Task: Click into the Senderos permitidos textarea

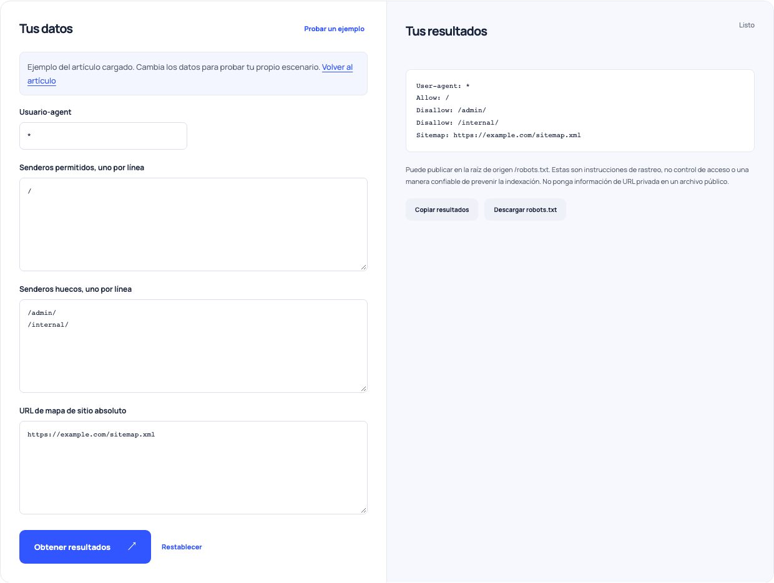Action: coord(193,224)
